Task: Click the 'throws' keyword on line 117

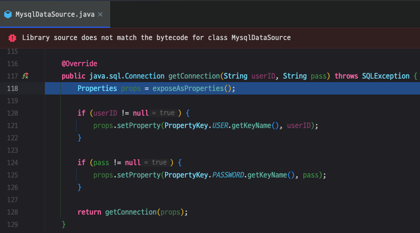Action: [346, 76]
